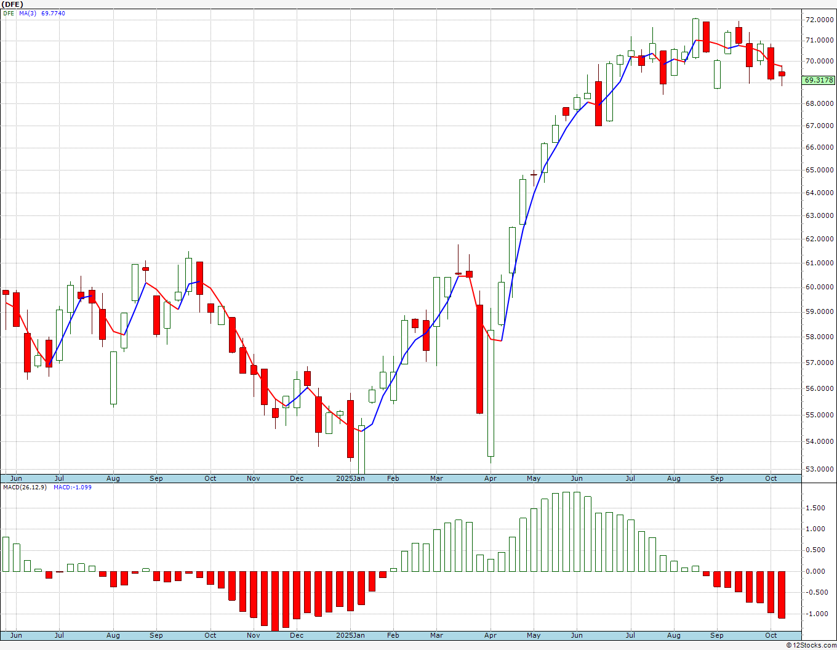Screen dimensions: 837x650
Task: Select the MACD:-1.099 value label
Action: 73,487
